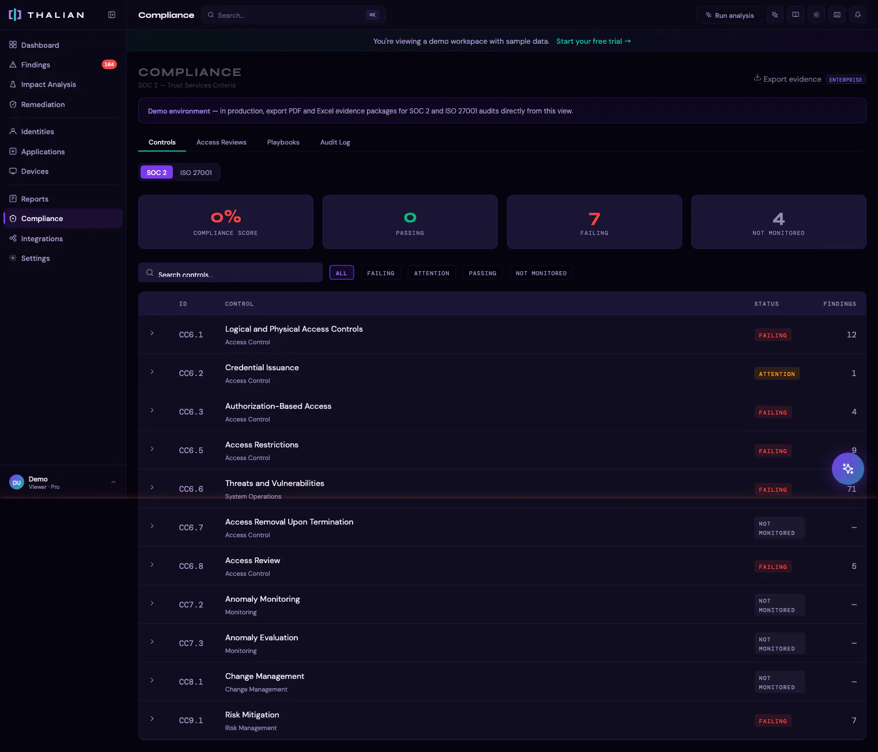Click the ATTENTION status badge for CC6.2
878x752 pixels.
[777, 374]
